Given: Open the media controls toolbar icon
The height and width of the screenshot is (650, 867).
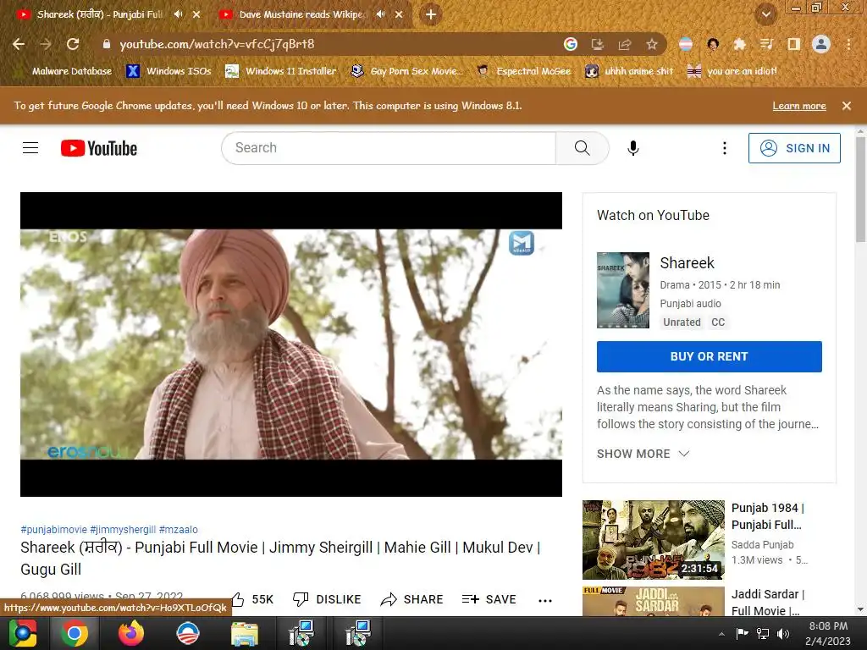Looking at the screenshot, I should tap(766, 44).
